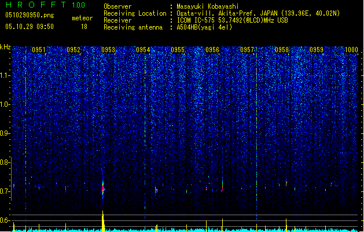Click the bright red meteor echo near 0953
The image size is (364, 232).
[x=103, y=188]
